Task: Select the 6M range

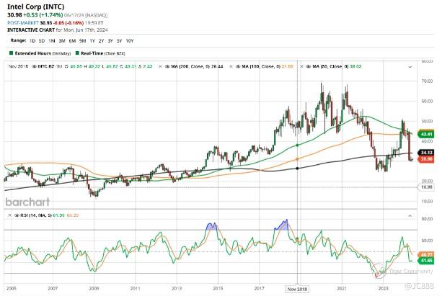Action: [72, 41]
